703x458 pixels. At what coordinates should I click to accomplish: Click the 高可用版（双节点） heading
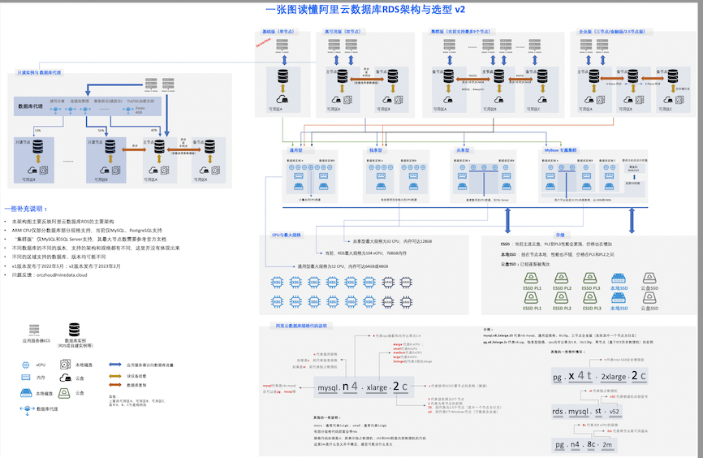tap(343, 32)
